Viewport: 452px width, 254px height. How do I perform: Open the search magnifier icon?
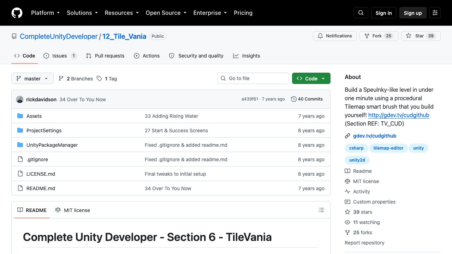[361, 13]
